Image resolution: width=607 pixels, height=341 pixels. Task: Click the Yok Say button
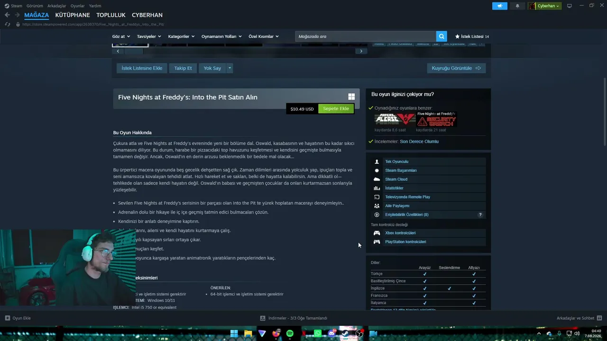click(212, 68)
